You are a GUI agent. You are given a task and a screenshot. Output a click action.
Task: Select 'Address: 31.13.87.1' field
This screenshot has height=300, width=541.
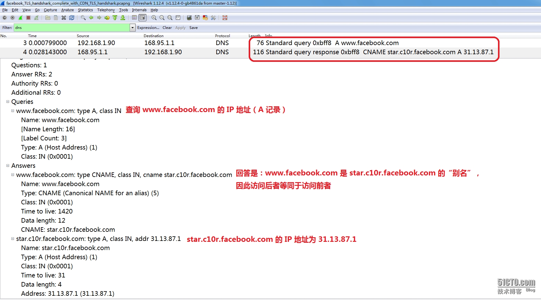[68, 294]
